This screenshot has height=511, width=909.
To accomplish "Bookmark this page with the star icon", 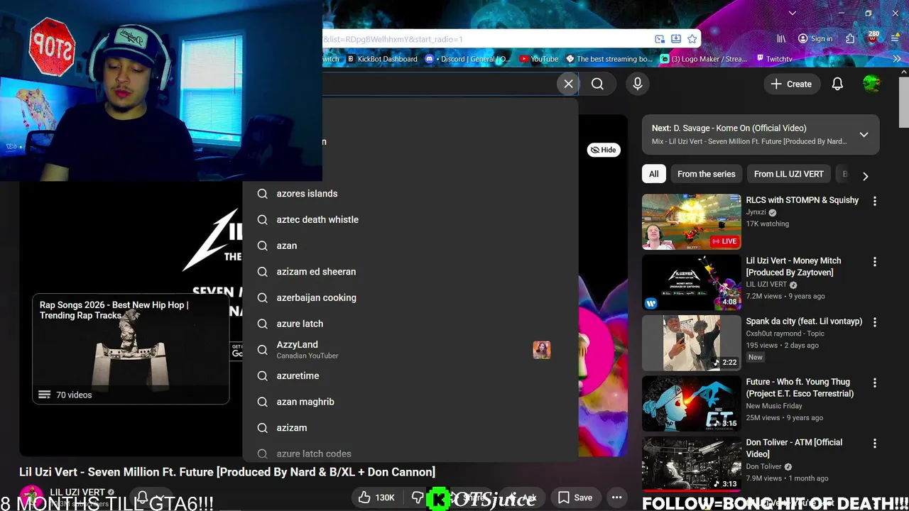I will pos(692,39).
